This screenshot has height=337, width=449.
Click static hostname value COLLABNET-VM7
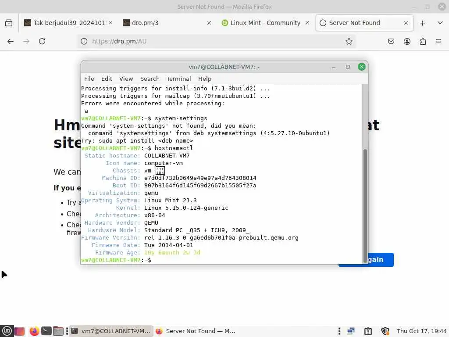tap(167, 156)
